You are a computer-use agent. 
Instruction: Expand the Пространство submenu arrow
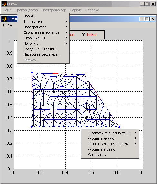pos(66,27)
